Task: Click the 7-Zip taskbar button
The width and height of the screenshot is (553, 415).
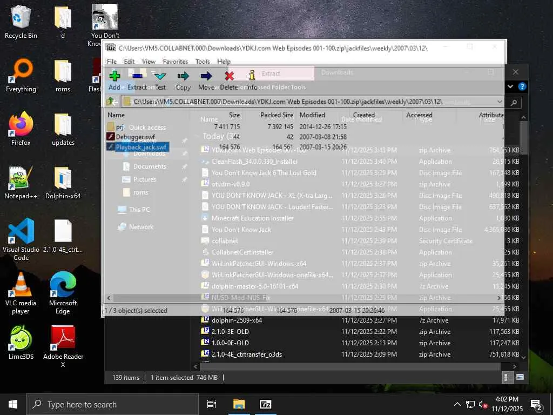Action: [265, 404]
